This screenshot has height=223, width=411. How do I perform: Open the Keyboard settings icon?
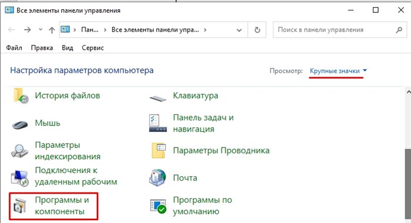pyautogui.click(x=158, y=98)
